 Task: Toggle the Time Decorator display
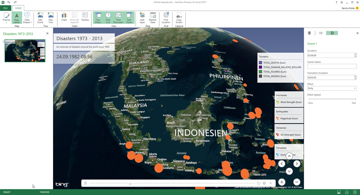click(118, 18)
